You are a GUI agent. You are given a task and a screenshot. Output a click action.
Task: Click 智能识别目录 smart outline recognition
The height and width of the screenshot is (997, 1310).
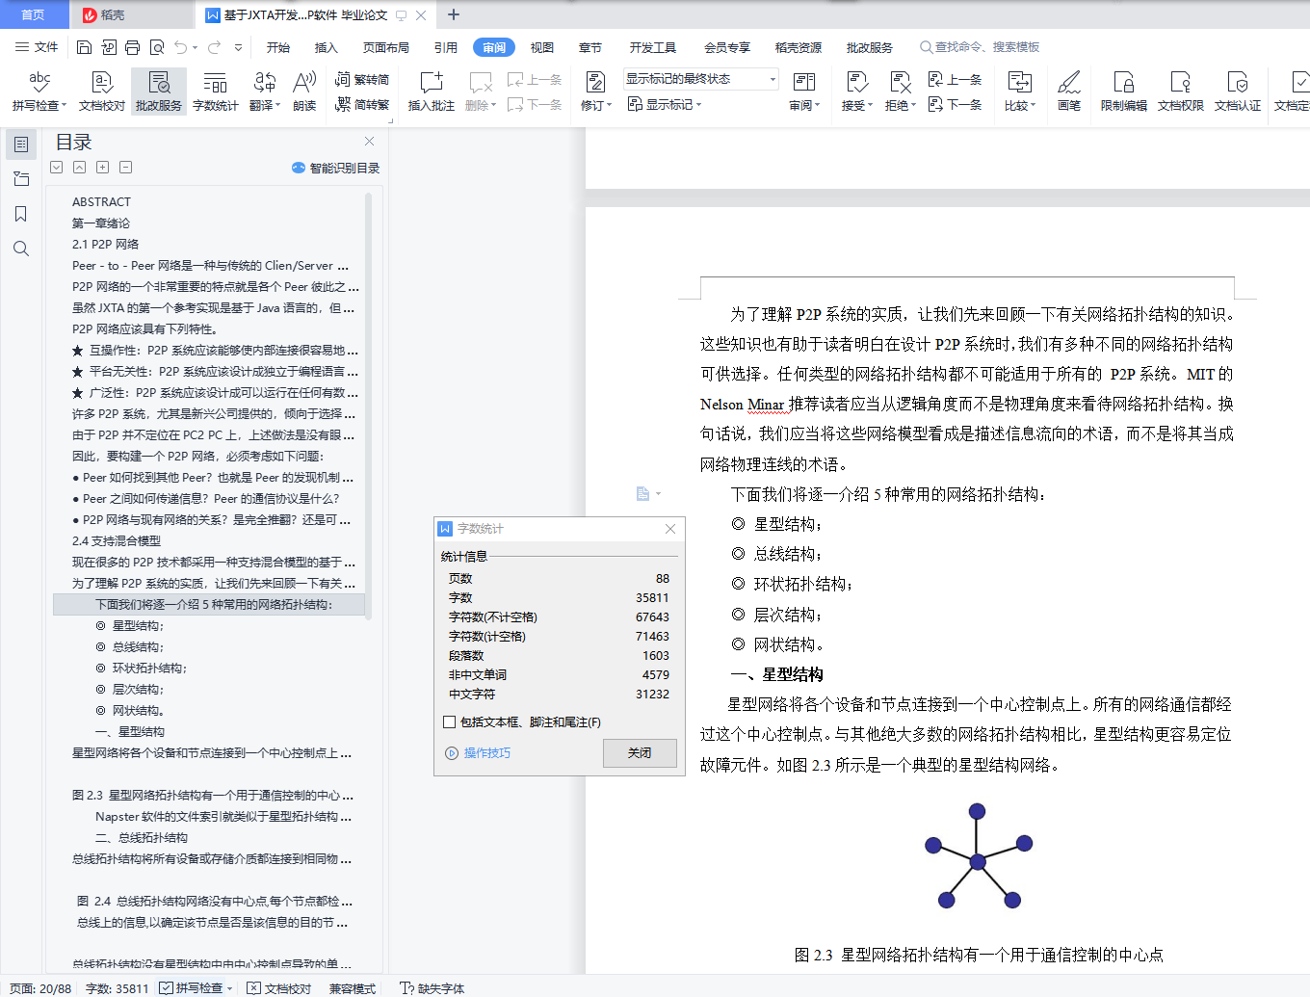point(336,168)
